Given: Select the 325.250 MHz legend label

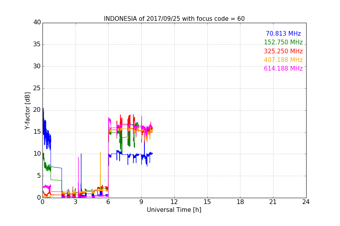Looking at the screenshot, I should tap(283, 51).
